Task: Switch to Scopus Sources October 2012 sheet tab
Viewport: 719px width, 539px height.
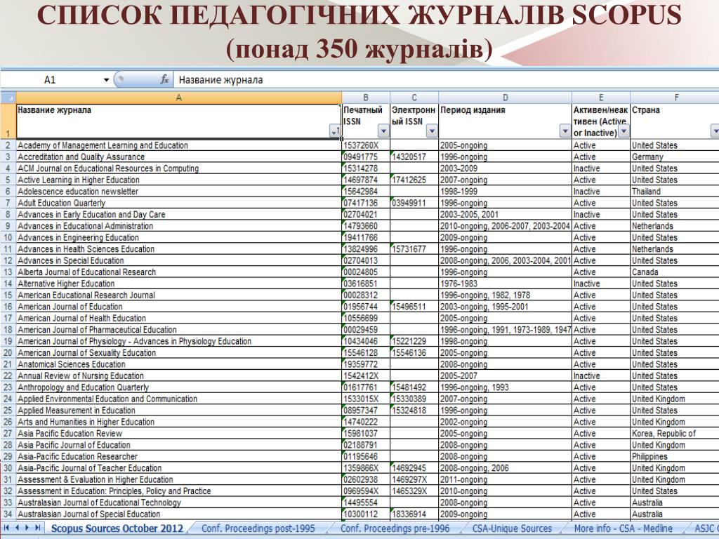Action: tap(117, 528)
